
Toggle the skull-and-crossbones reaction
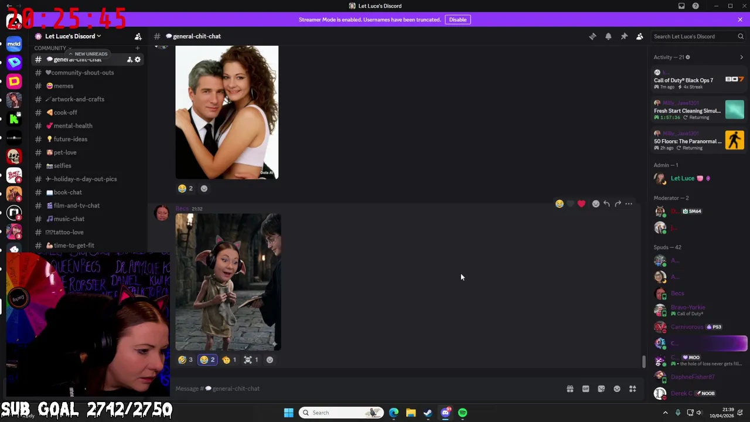251,360
